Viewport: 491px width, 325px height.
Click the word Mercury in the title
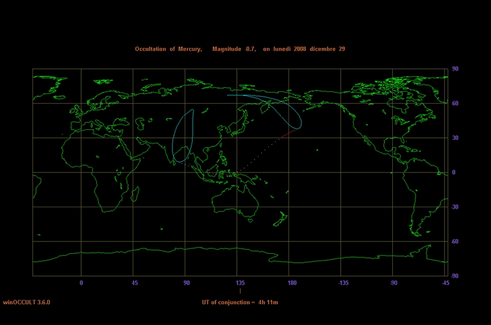[x=190, y=49]
